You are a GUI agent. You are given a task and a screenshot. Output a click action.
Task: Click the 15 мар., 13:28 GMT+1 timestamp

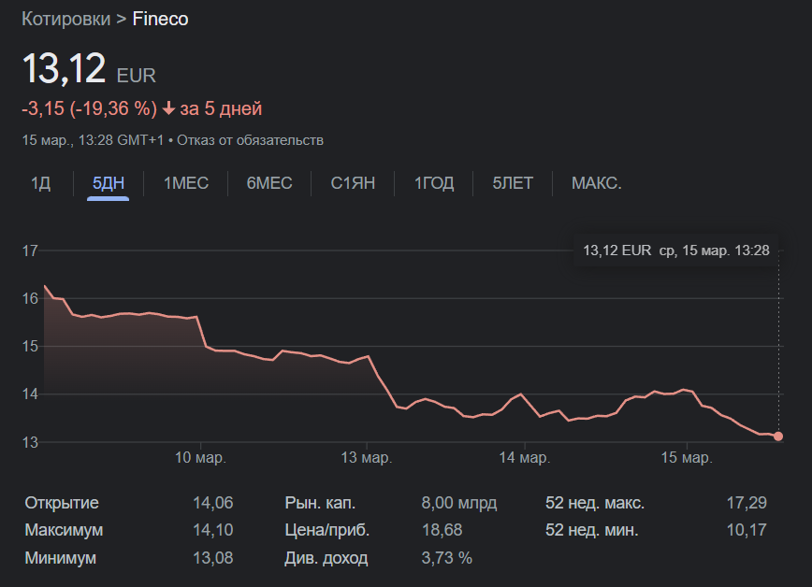tap(93, 140)
